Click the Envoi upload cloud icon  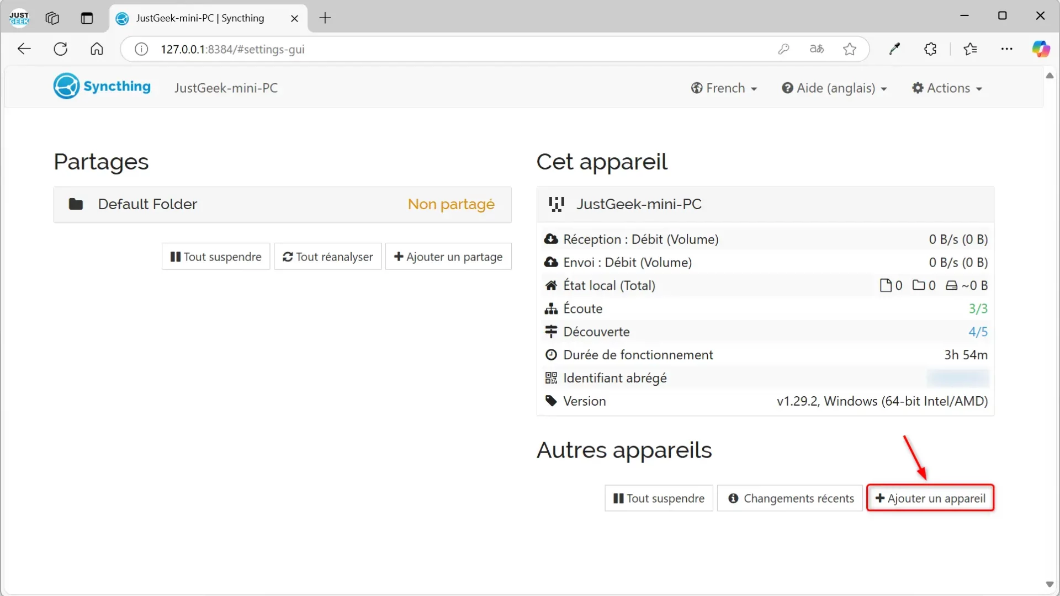click(x=551, y=262)
